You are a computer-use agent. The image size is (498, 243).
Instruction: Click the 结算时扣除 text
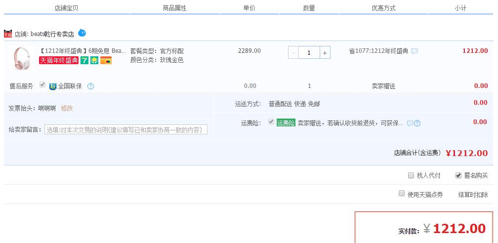(473, 195)
